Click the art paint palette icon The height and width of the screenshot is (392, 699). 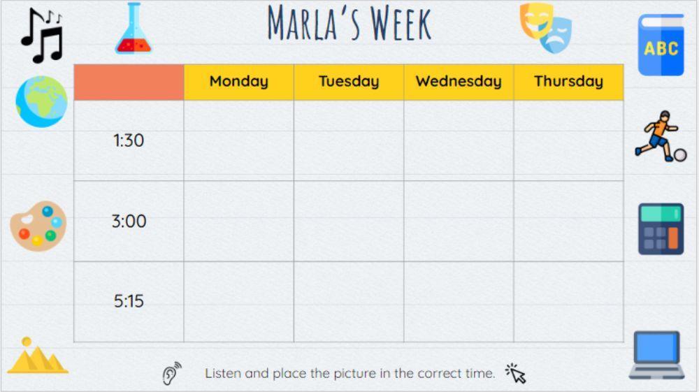pos(38,226)
